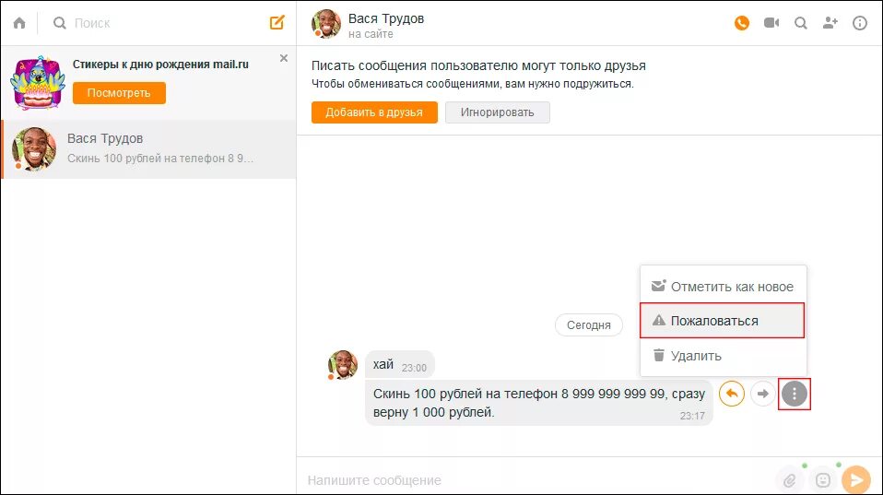This screenshot has height=495, width=883.
Task: Click Добавить в друзья button
Action: coord(374,112)
